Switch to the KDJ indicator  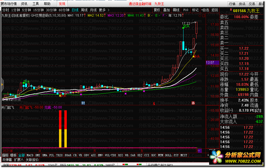pyautogui.click(x=140, y=155)
